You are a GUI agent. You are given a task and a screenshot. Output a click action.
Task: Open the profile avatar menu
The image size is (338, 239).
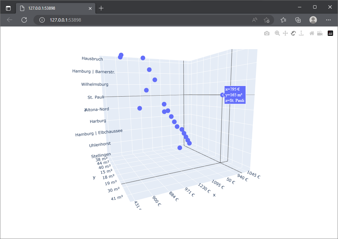coord(313,20)
